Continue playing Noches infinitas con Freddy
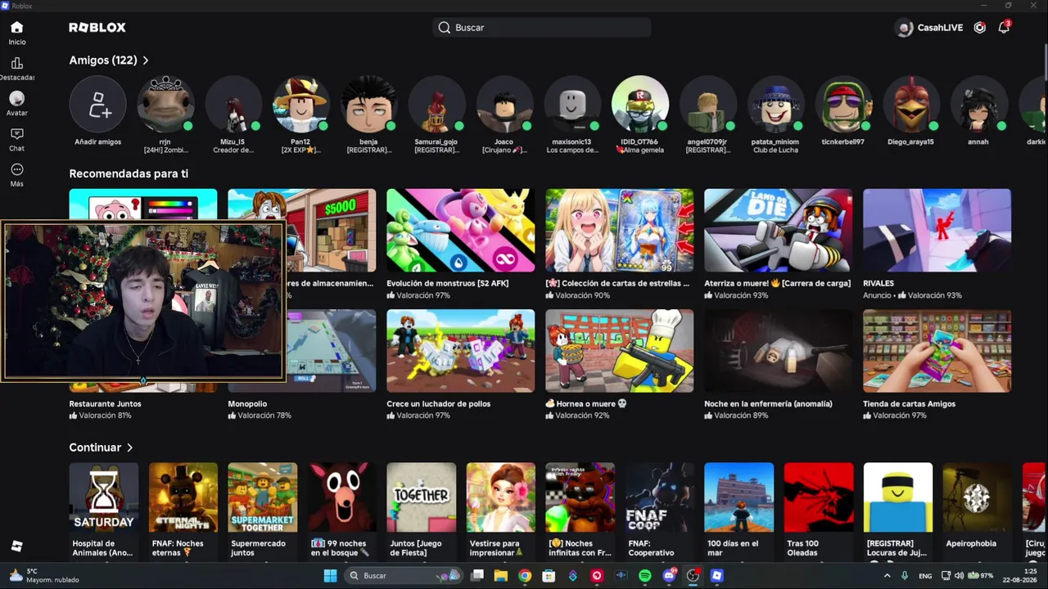This screenshot has height=589, width=1048. (580, 497)
